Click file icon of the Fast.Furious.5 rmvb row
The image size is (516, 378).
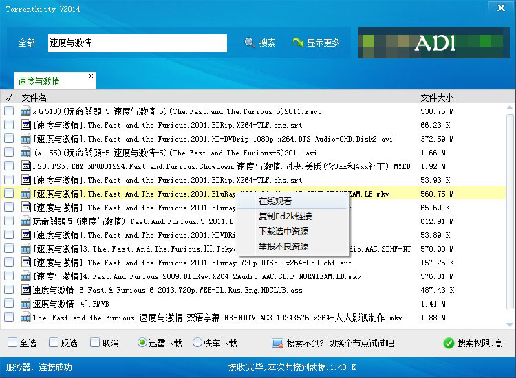[x=25, y=111]
